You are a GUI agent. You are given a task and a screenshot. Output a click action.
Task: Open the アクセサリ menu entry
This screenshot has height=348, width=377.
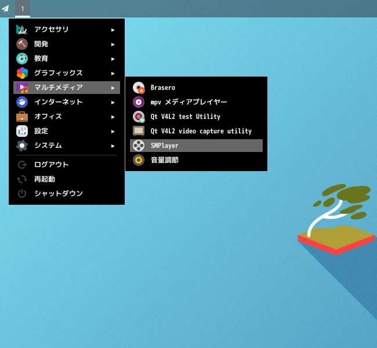[x=67, y=30]
